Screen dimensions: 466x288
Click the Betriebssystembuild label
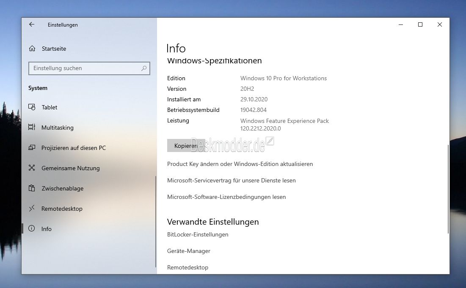(x=193, y=110)
